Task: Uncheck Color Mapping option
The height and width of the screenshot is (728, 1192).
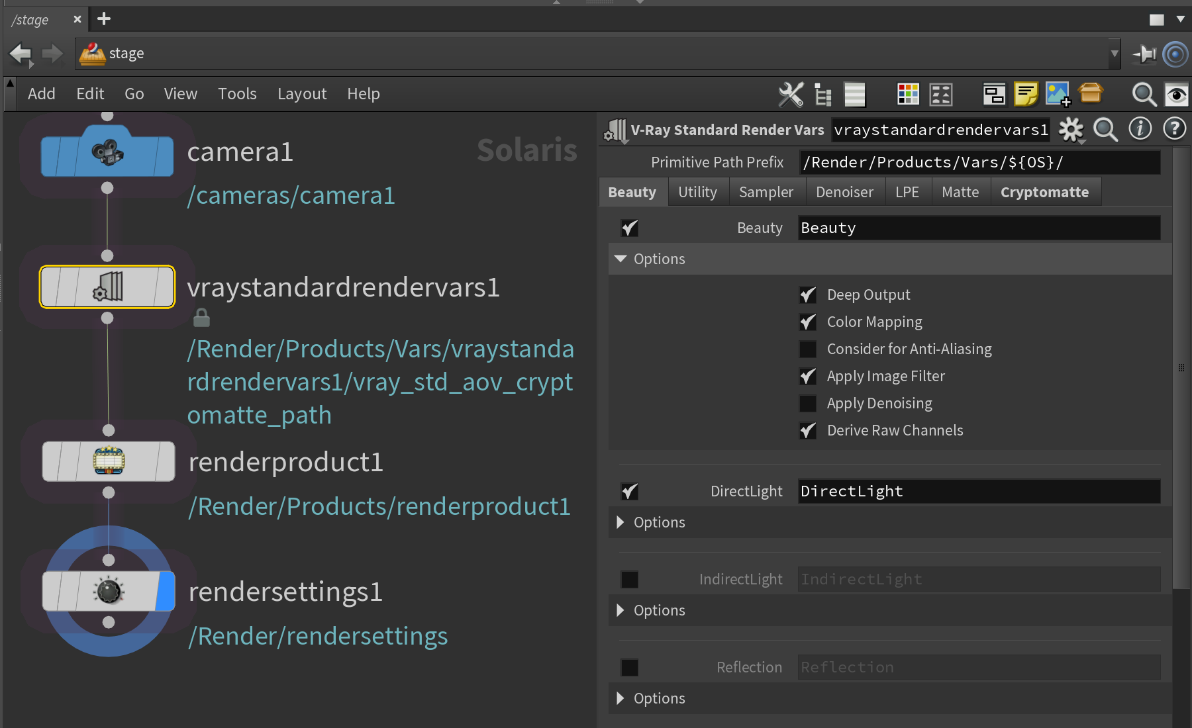Action: pos(808,322)
